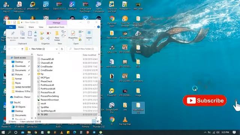
Task: Expand the address bar history dropdown
Action: pos(57,49)
